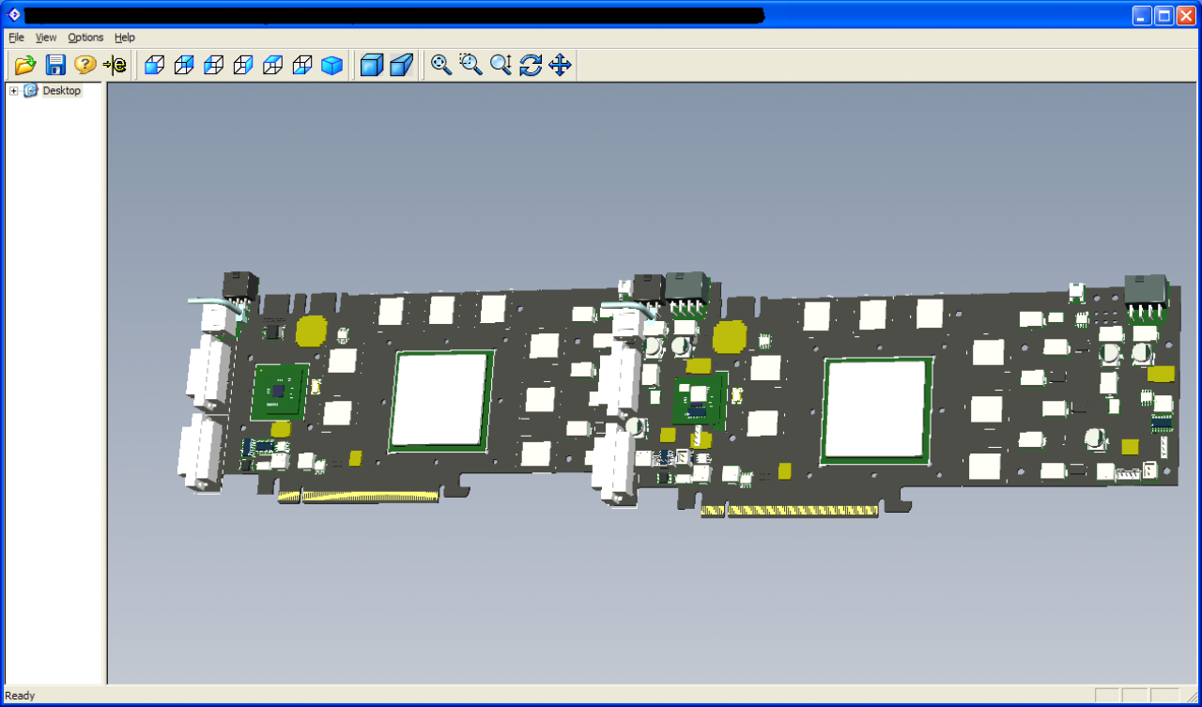
Task: Click the Desktop tree icon
Action: click(30, 90)
